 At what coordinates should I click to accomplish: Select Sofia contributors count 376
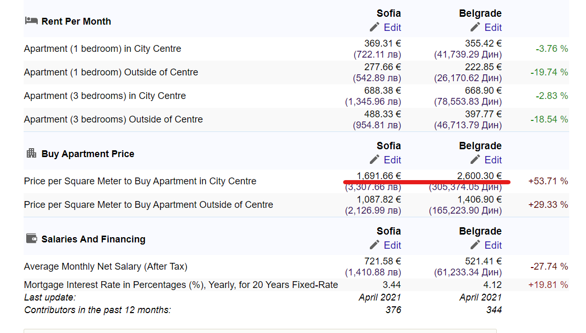pyautogui.click(x=393, y=310)
